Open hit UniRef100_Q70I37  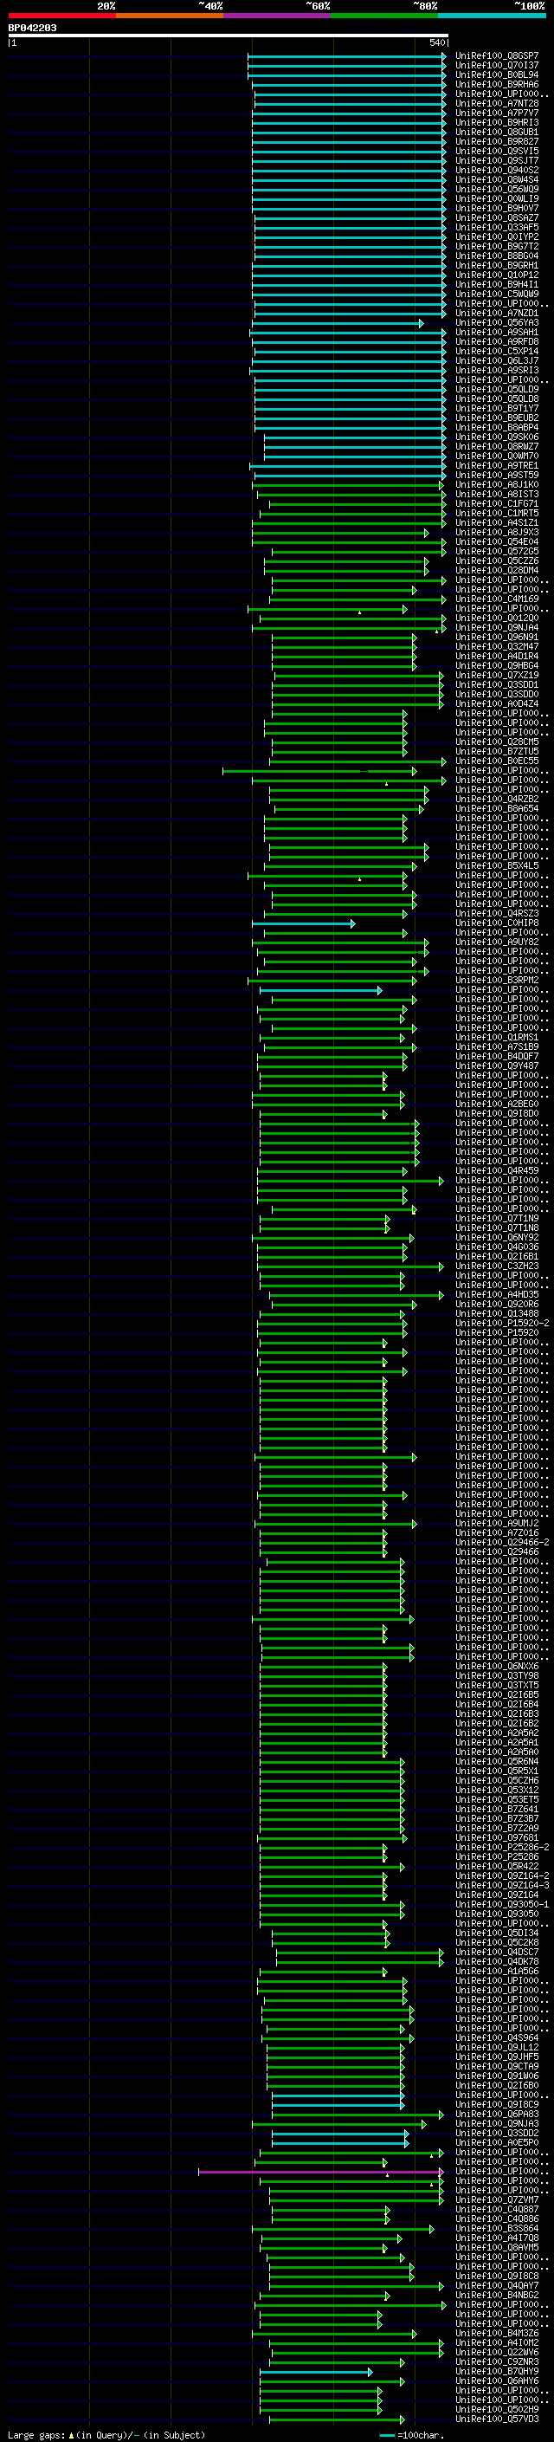(497, 66)
